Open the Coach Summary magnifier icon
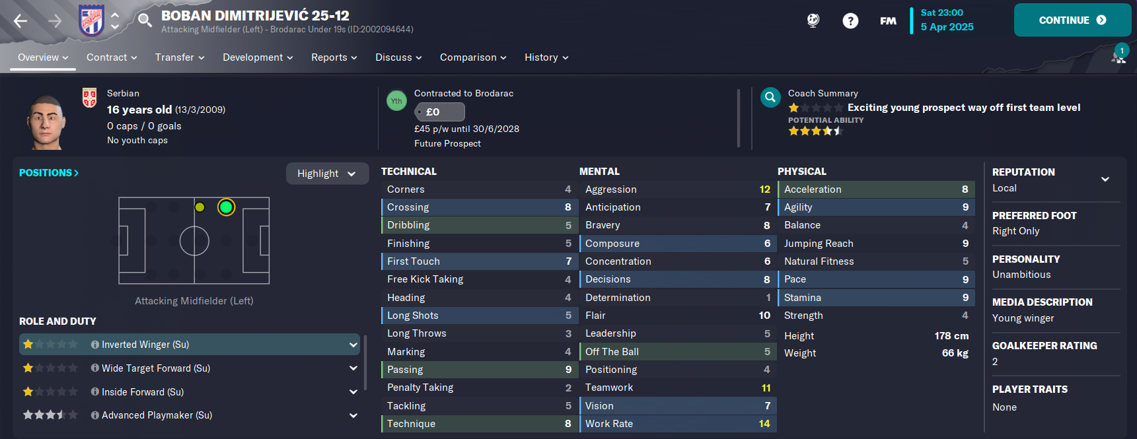 click(x=770, y=98)
